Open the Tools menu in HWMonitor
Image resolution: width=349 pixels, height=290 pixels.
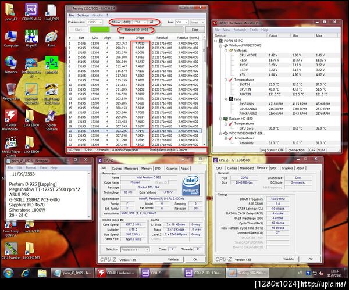tap(254, 30)
